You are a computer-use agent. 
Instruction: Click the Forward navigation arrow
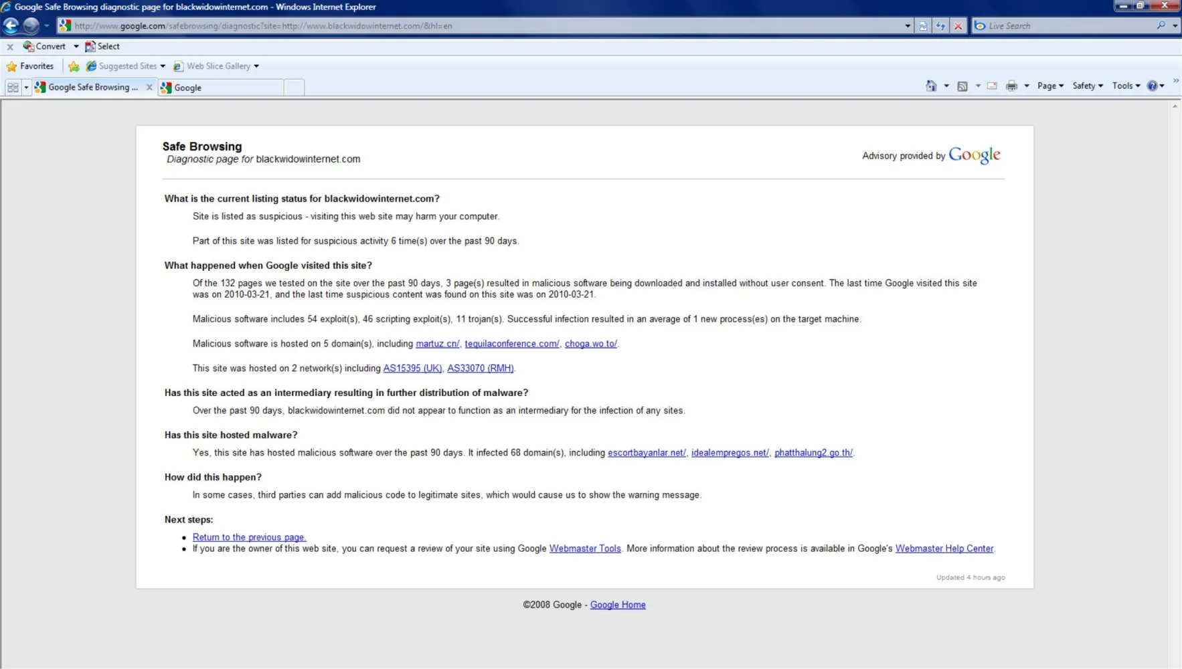pyautogui.click(x=31, y=25)
